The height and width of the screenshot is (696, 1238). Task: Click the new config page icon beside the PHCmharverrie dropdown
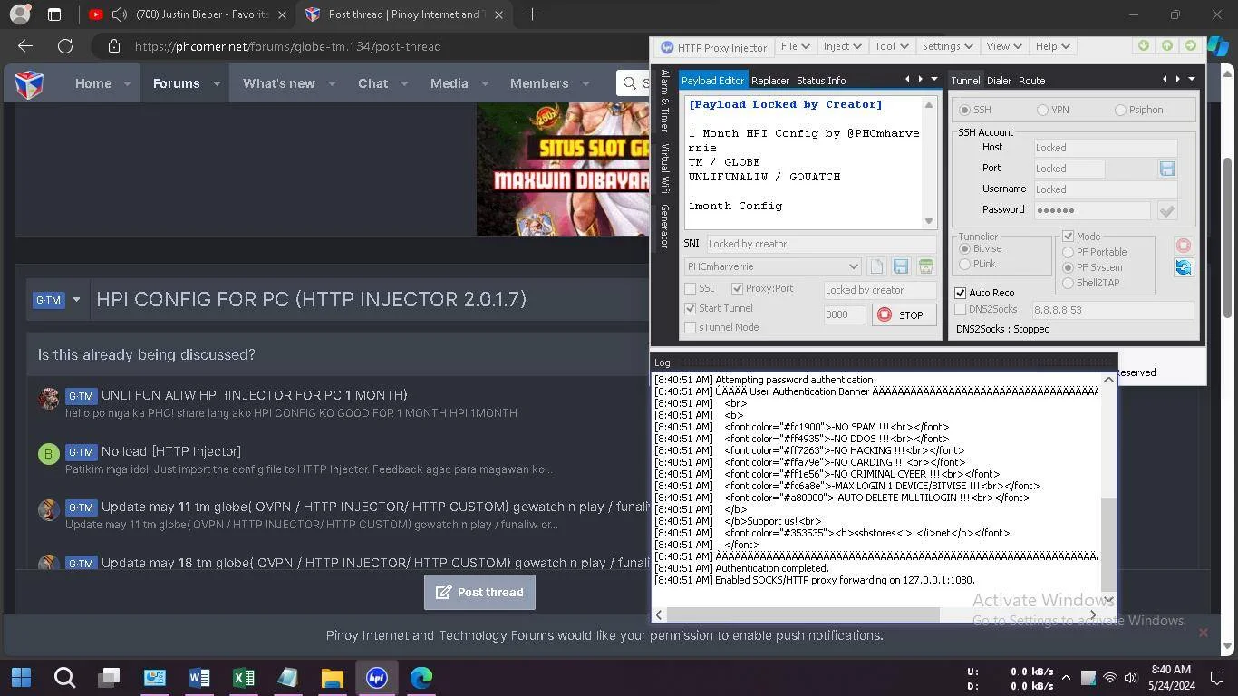(x=875, y=266)
